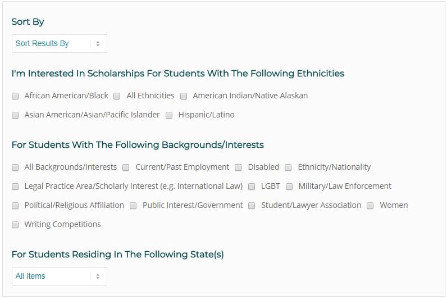Tick the Public Interest/Government checkbox
The height and width of the screenshot is (299, 447).
click(x=133, y=206)
